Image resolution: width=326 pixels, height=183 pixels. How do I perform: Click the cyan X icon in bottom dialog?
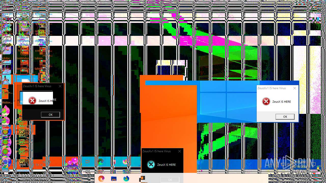pos(151,164)
